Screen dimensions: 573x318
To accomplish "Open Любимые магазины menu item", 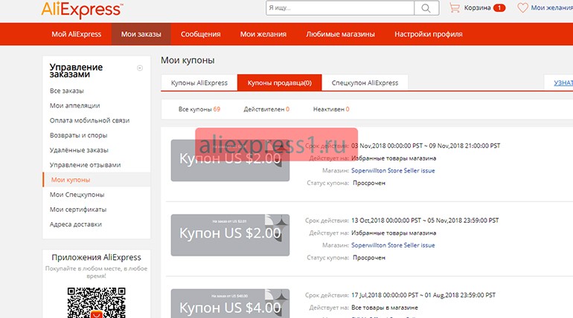I will point(340,34).
